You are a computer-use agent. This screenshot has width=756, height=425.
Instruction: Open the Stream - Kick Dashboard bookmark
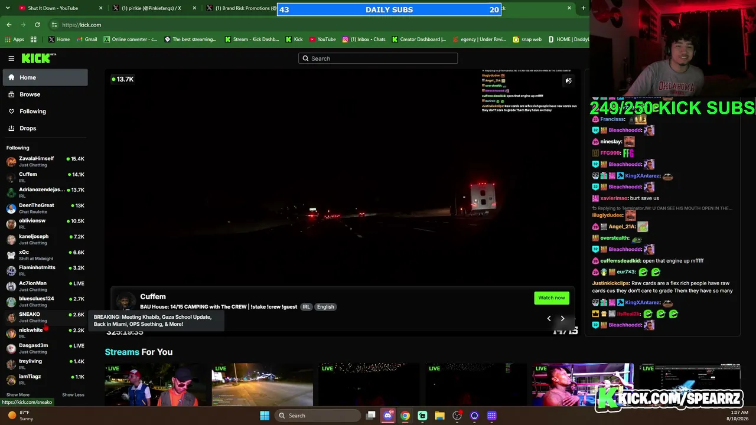click(x=252, y=40)
